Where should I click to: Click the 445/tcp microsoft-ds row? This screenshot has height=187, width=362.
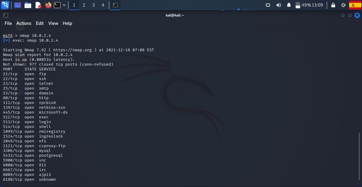(35, 112)
